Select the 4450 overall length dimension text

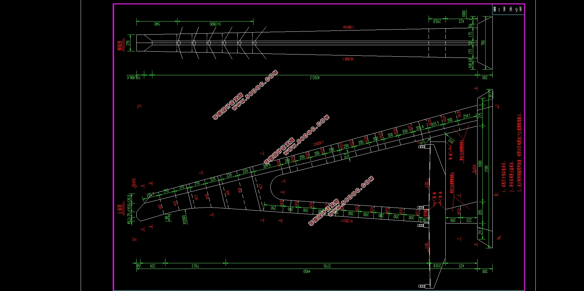click(x=306, y=272)
